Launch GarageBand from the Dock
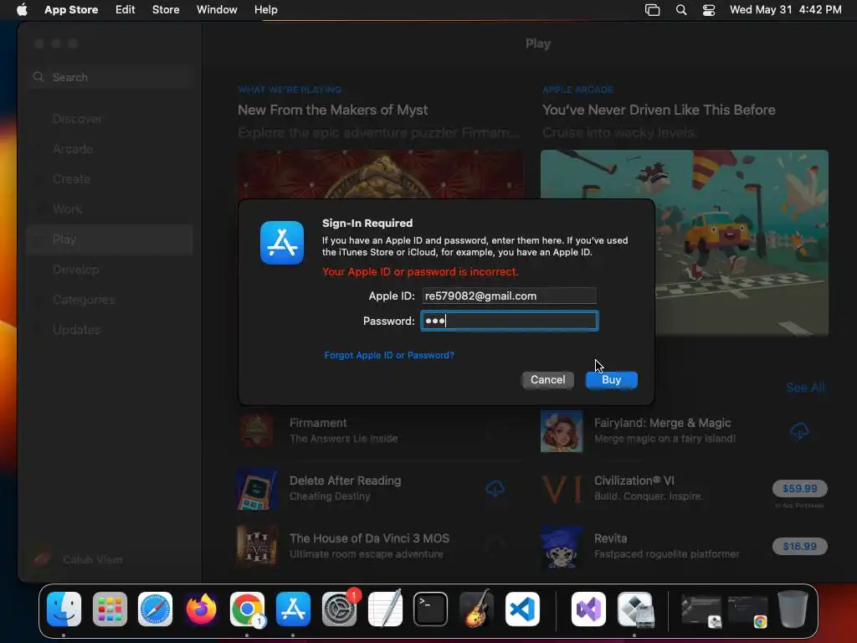This screenshot has width=857, height=643. pos(476,610)
